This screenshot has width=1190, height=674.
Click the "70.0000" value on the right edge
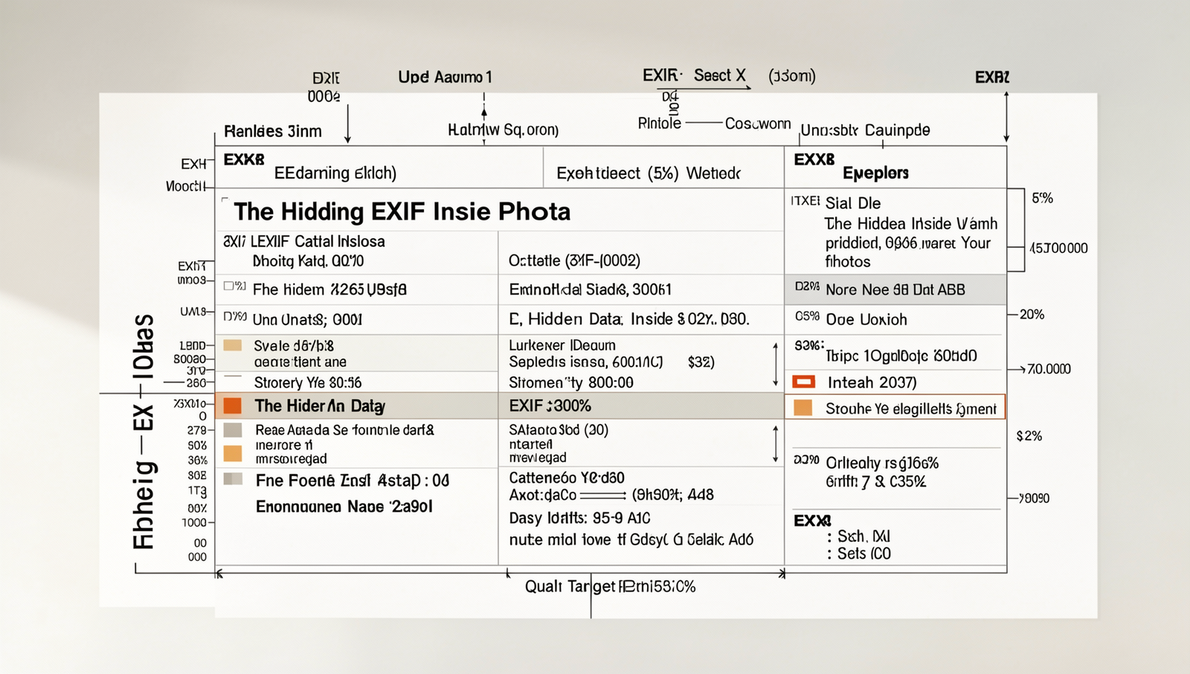point(1049,369)
